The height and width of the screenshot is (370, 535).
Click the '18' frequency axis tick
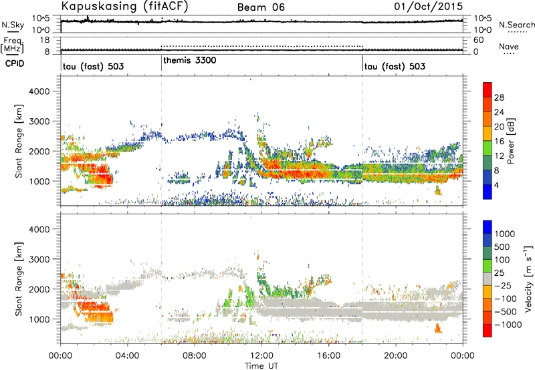(44, 40)
